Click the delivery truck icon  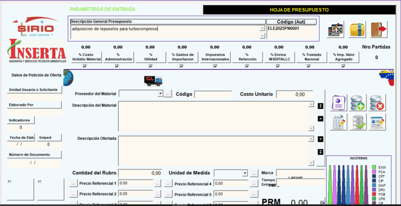153,81
